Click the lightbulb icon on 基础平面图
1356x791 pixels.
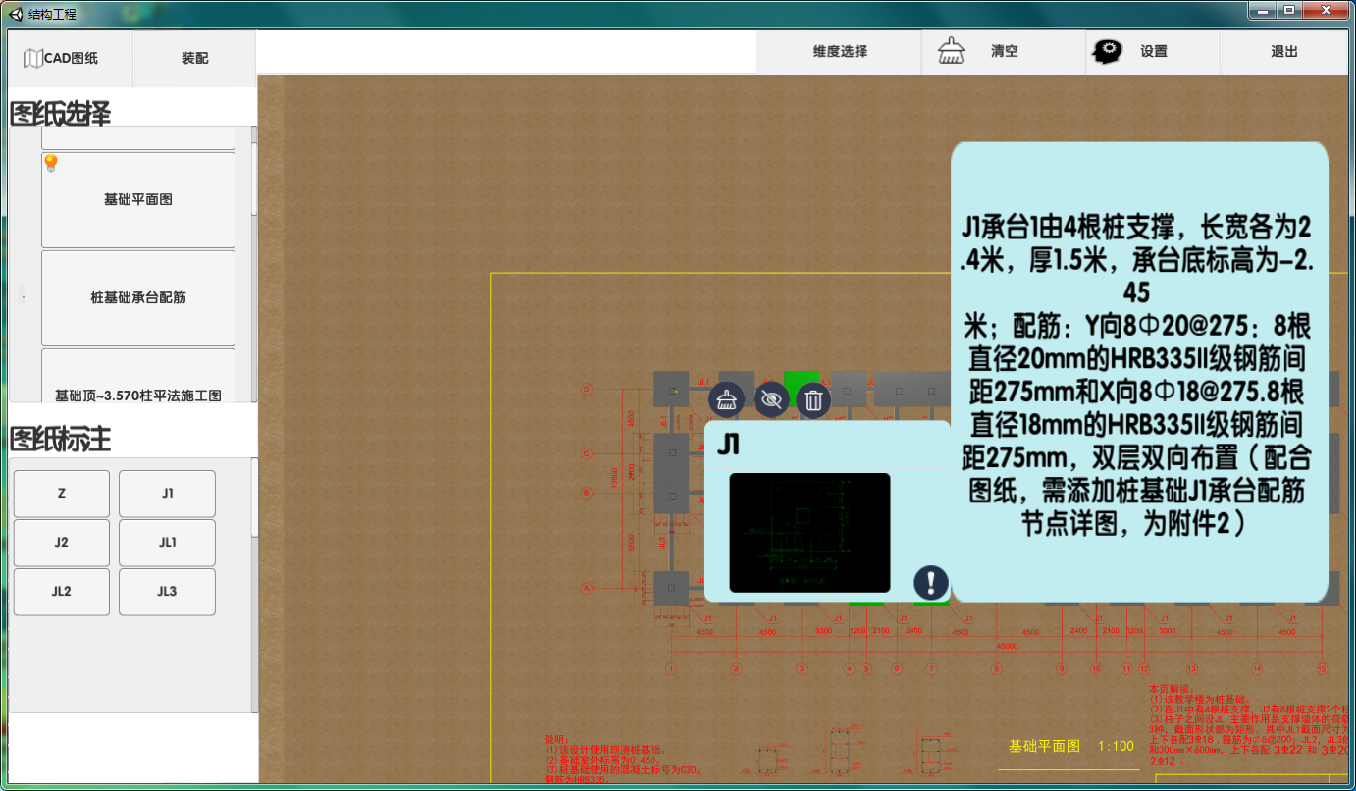pos(50,164)
